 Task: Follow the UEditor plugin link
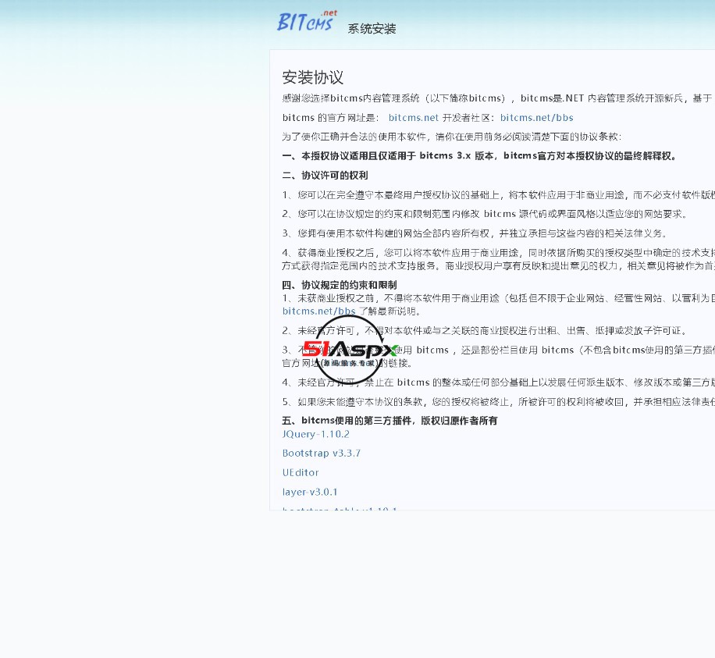pyautogui.click(x=301, y=473)
